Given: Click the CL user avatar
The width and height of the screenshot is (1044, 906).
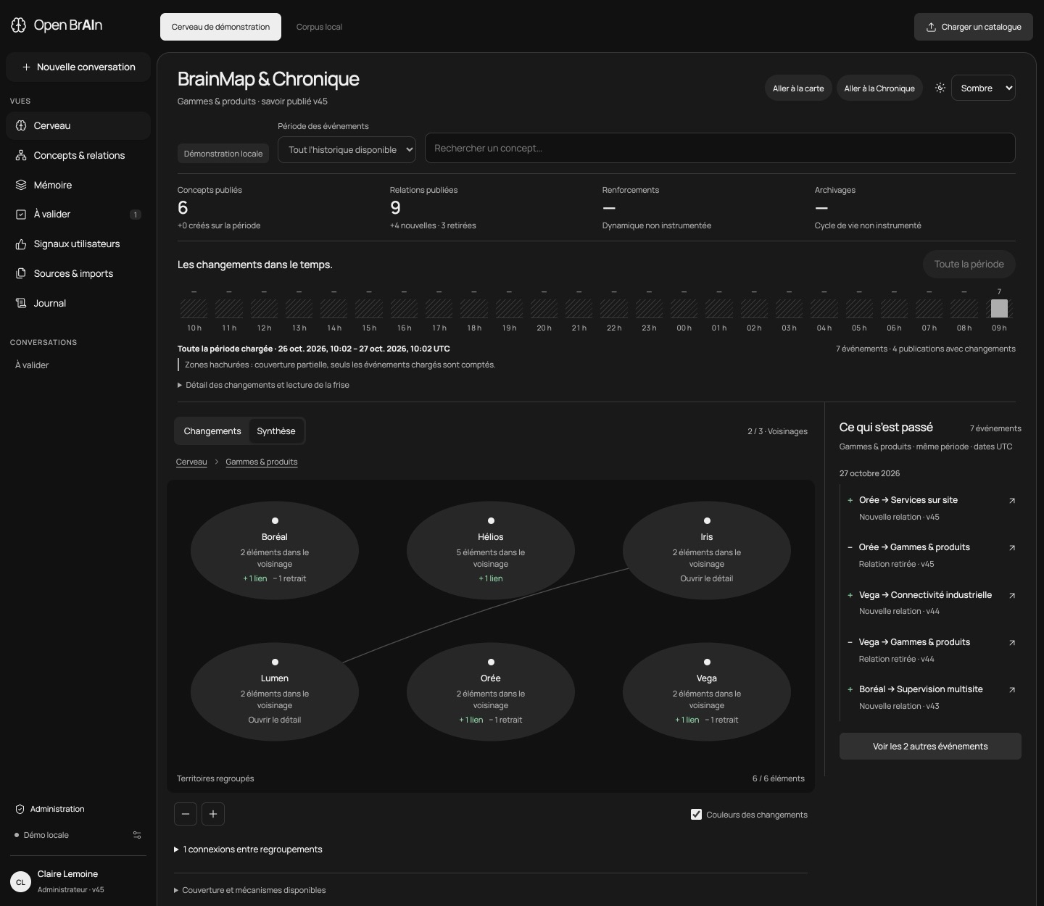Looking at the screenshot, I should coord(20,882).
